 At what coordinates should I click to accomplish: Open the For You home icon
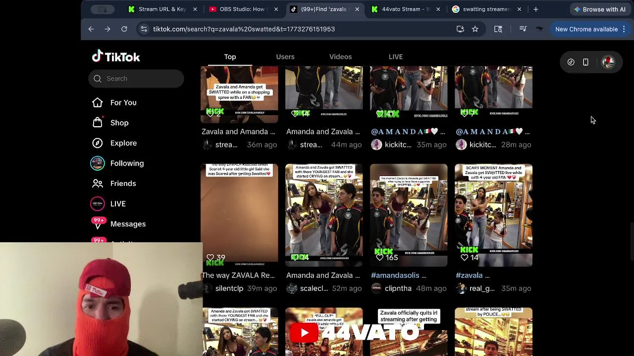pyautogui.click(x=98, y=102)
